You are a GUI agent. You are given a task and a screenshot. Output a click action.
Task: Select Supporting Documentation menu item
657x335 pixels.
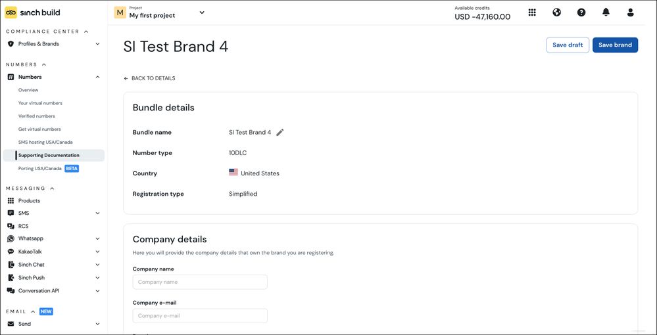pos(54,156)
